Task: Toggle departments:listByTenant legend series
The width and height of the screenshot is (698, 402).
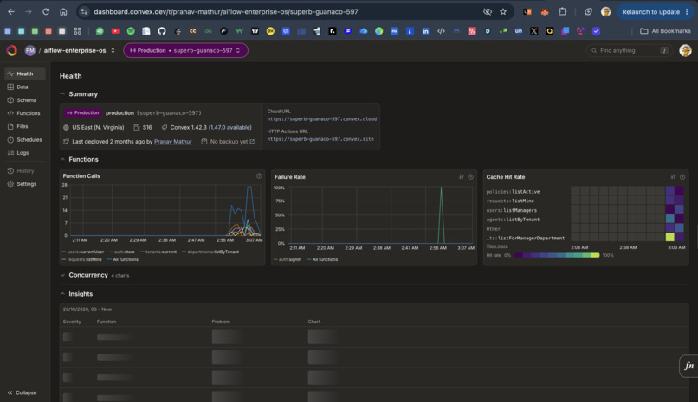Action: (x=210, y=252)
